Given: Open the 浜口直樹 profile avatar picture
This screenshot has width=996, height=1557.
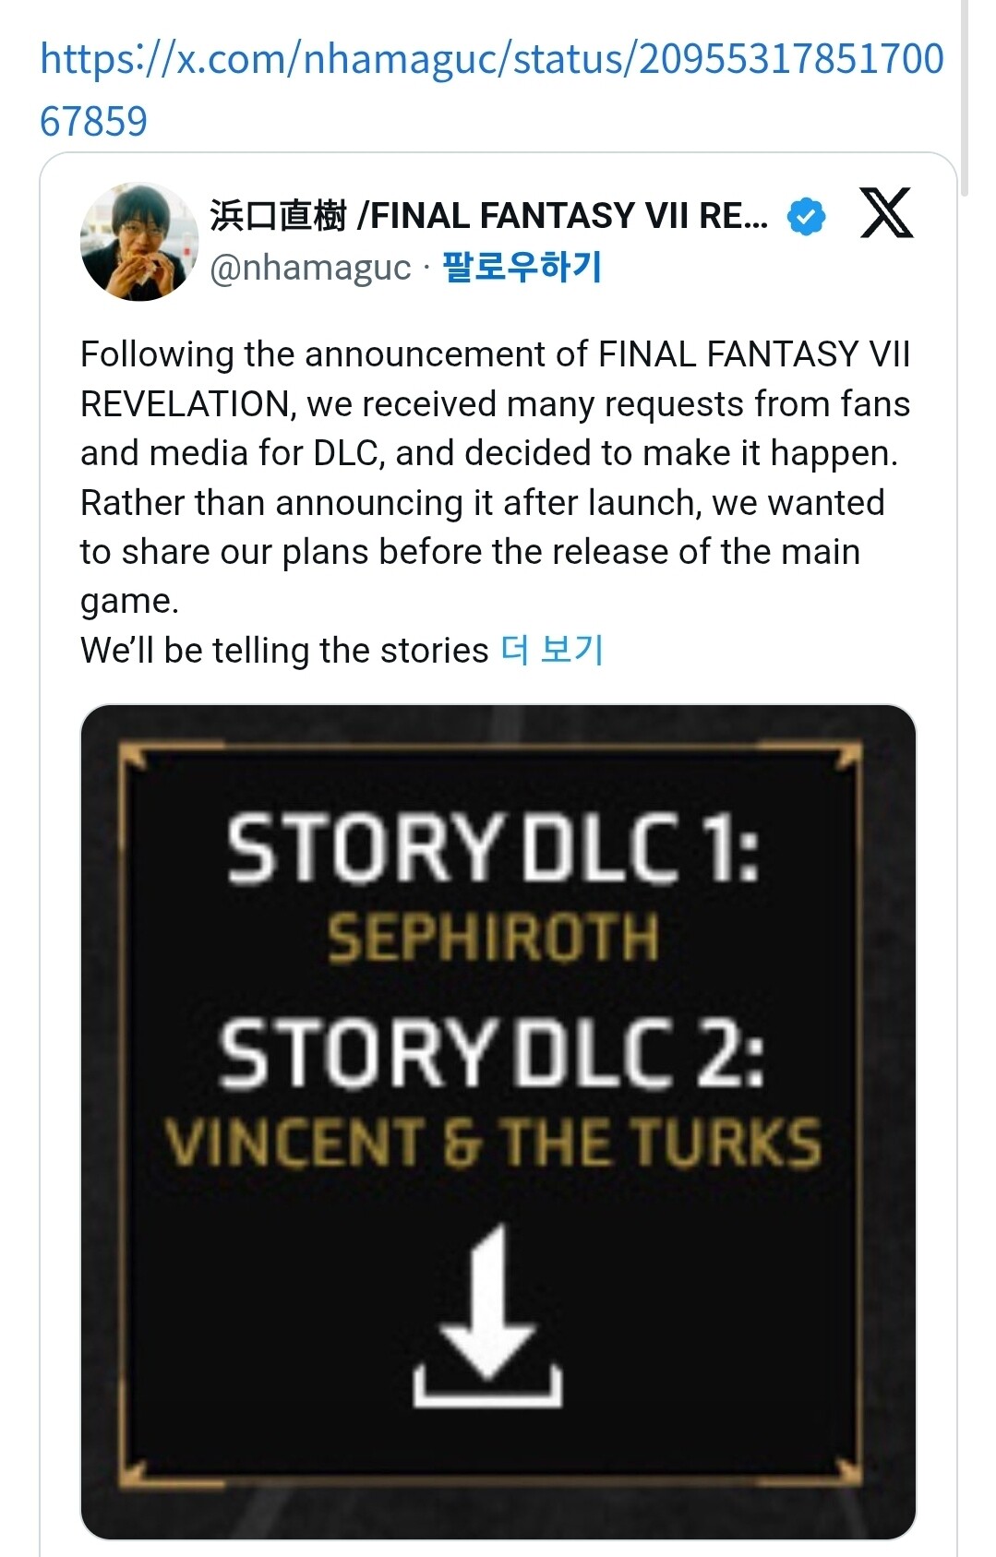Looking at the screenshot, I should (x=139, y=242).
